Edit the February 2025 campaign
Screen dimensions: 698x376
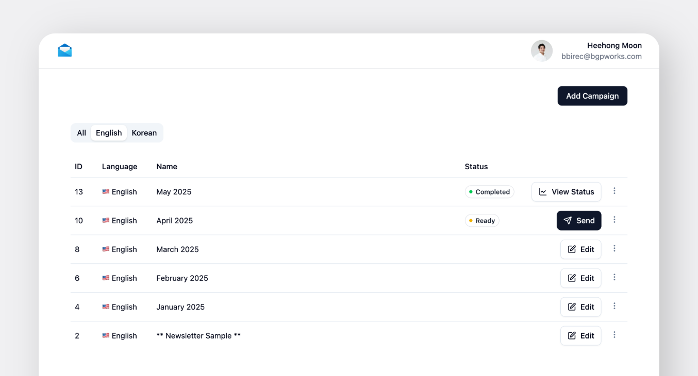pos(580,278)
